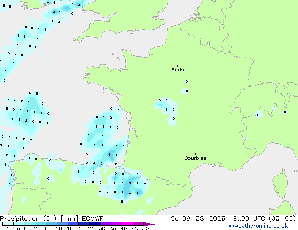298x230 pixels.
Task: Click the date 'Su 09-08-2026' text
Action: (x=198, y=219)
